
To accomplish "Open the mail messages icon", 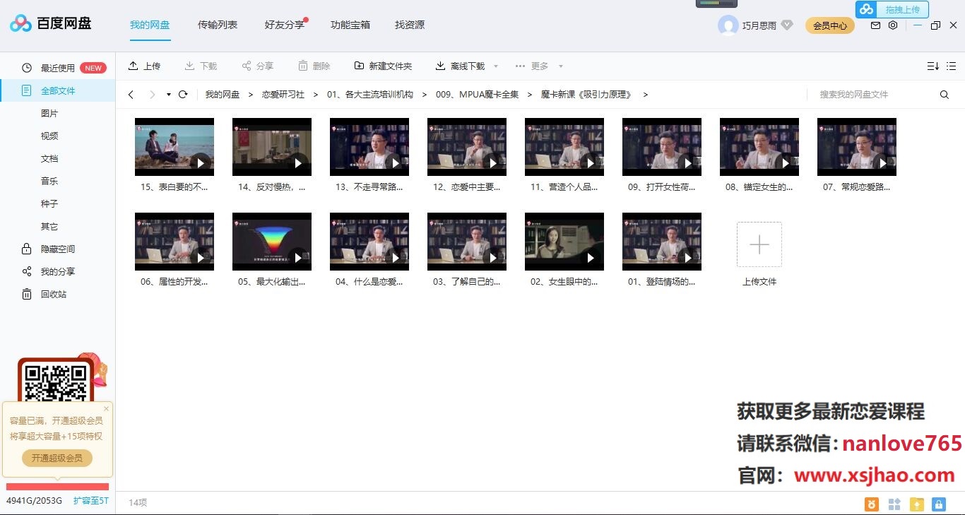I will [x=875, y=25].
